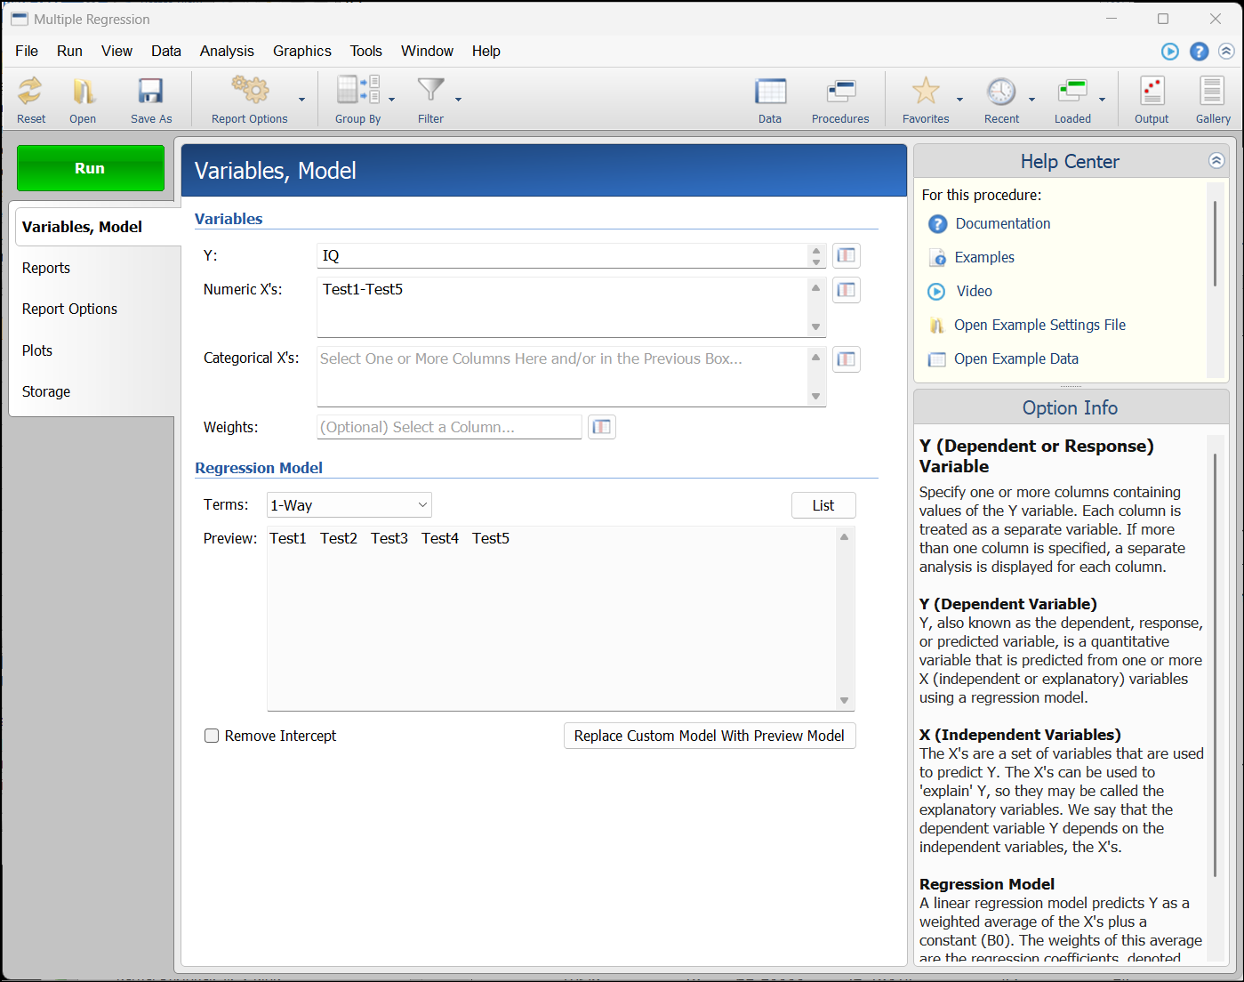Click Replace Custom Model With Preview Model
The width and height of the screenshot is (1244, 982).
pyautogui.click(x=709, y=736)
